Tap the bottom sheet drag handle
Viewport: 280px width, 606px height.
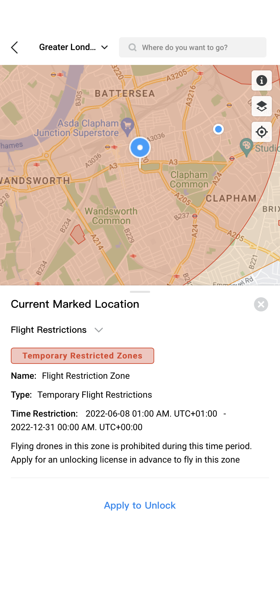[140, 292]
